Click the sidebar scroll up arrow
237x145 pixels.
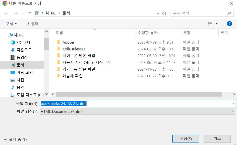(46, 31)
